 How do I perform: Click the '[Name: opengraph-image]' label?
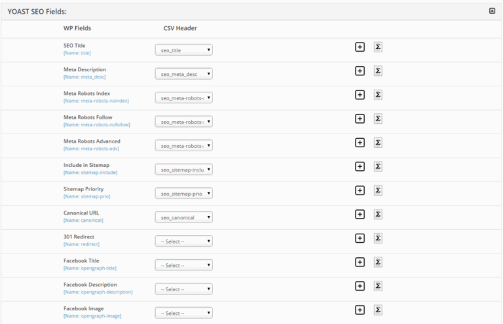(x=92, y=316)
